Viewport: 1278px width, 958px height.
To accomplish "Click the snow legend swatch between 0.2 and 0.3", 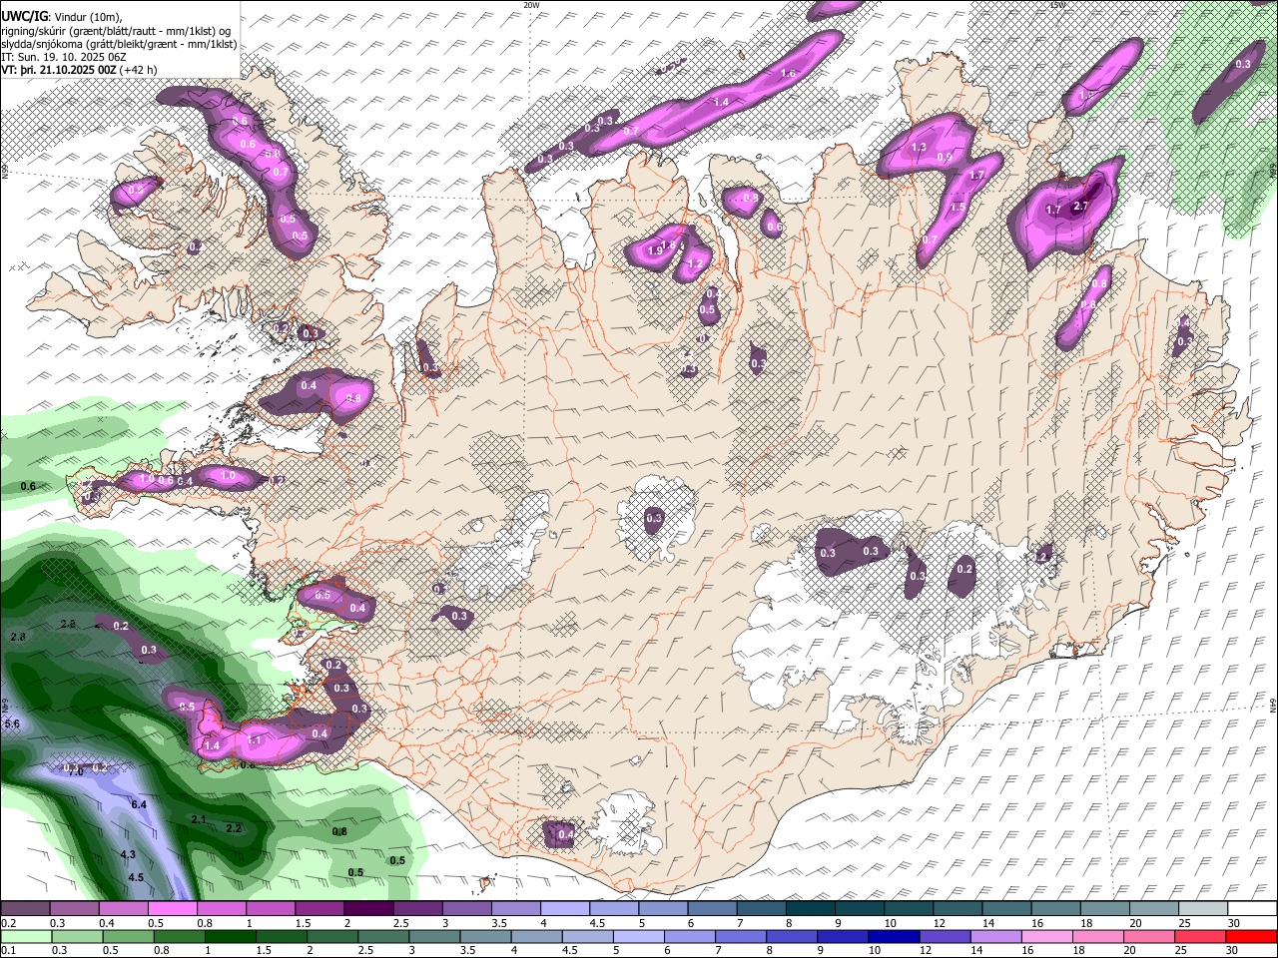I will click(x=25, y=909).
